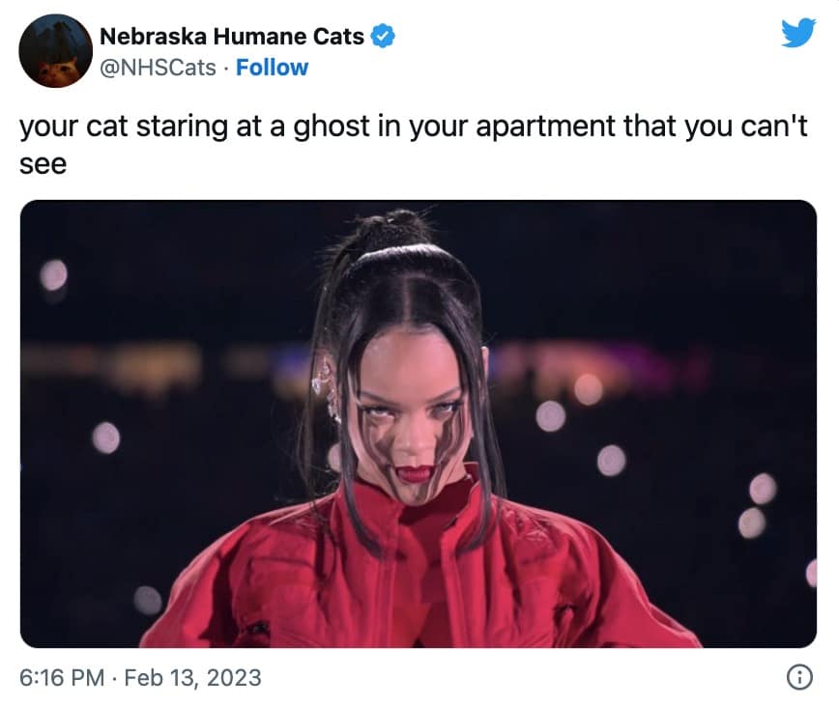Click the Follow link
Screen dimensions: 839x707
[x=272, y=68]
